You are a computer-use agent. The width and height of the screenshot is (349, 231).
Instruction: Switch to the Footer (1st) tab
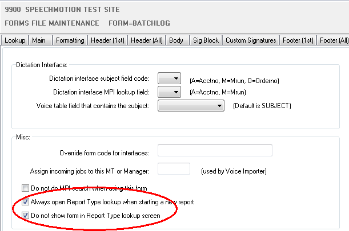point(298,40)
